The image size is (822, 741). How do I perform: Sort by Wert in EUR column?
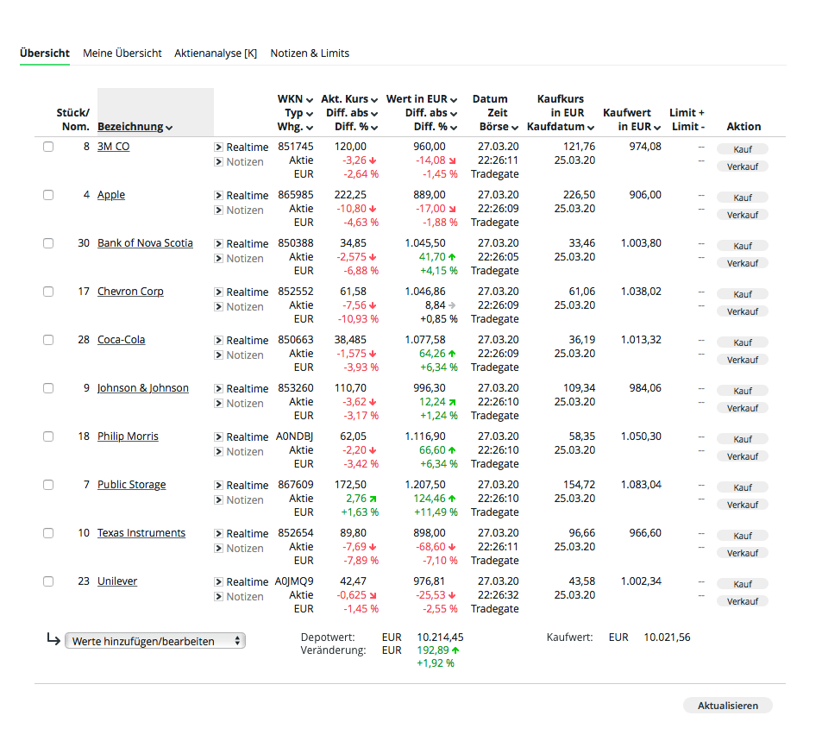click(x=422, y=99)
